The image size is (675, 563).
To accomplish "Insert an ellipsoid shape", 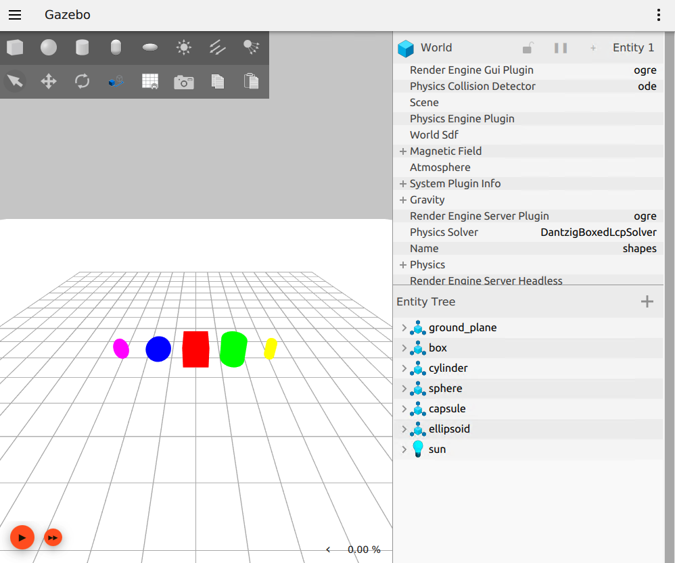I will tap(149, 47).
